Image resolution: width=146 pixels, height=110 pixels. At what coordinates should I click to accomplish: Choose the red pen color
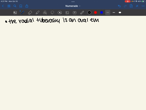click(x=96, y=13)
